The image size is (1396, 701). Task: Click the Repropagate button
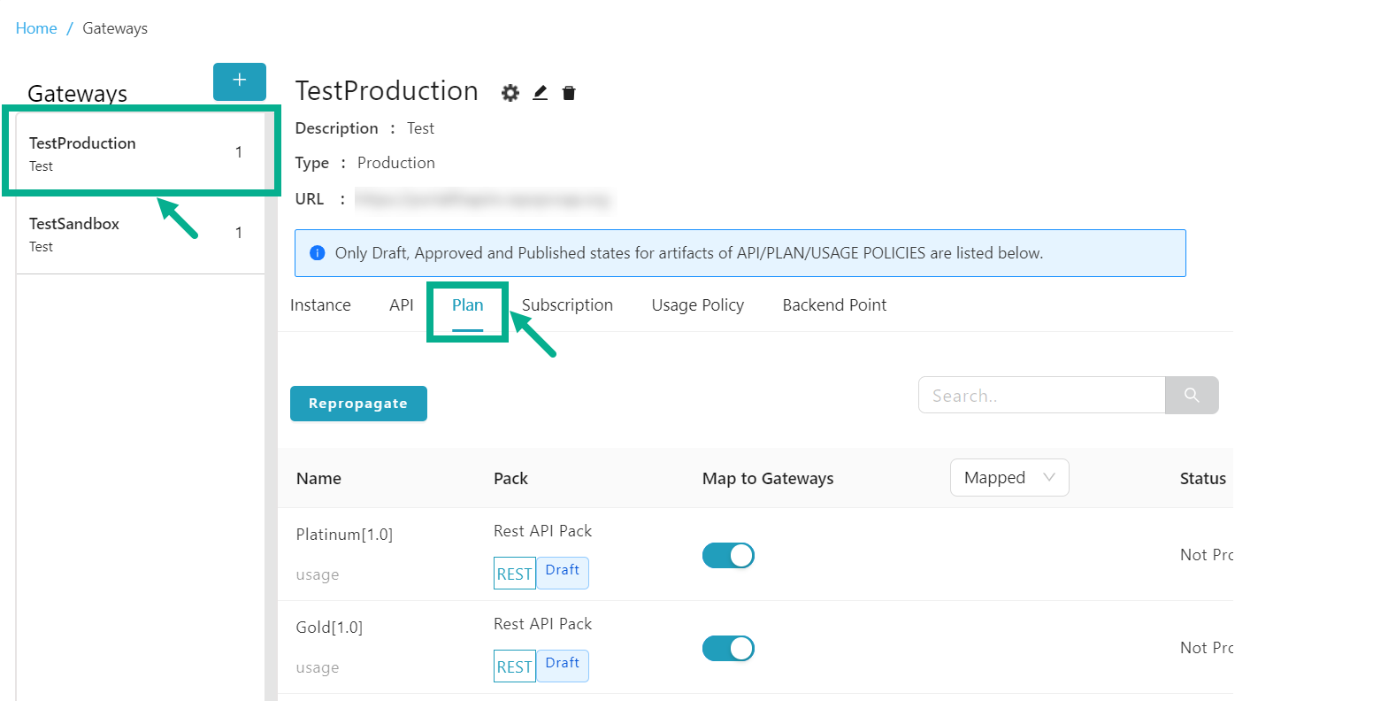(x=358, y=404)
